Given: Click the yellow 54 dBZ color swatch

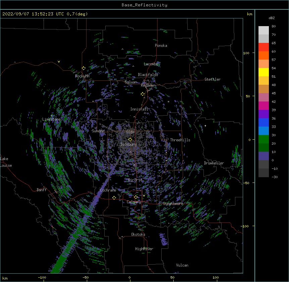Looking at the screenshot, I should tap(264, 72).
